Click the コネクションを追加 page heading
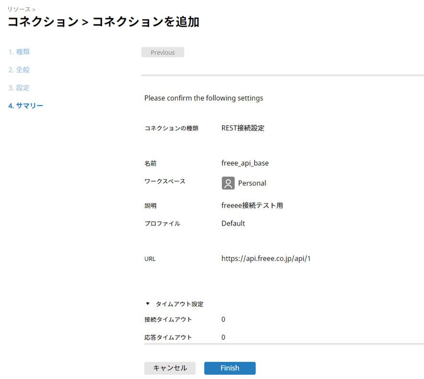Viewport: 424px width, 379px height. (145, 22)
